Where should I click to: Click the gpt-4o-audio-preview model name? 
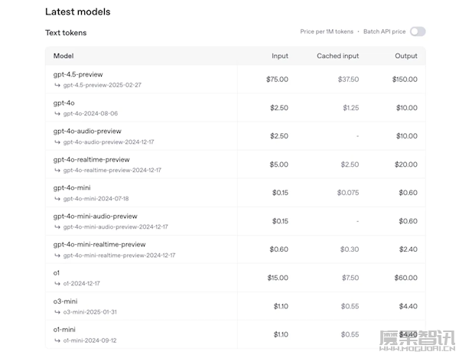point(87,131)
